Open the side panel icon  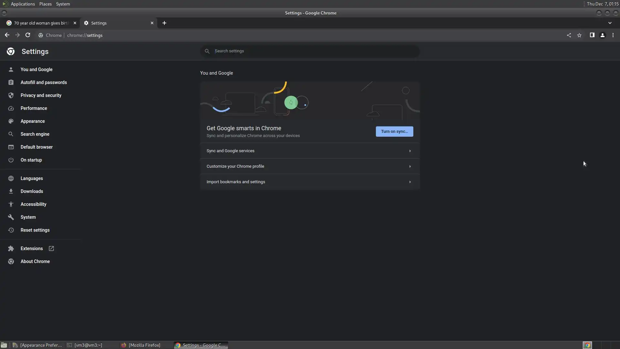pyautogui.click(x=592, y=35)
